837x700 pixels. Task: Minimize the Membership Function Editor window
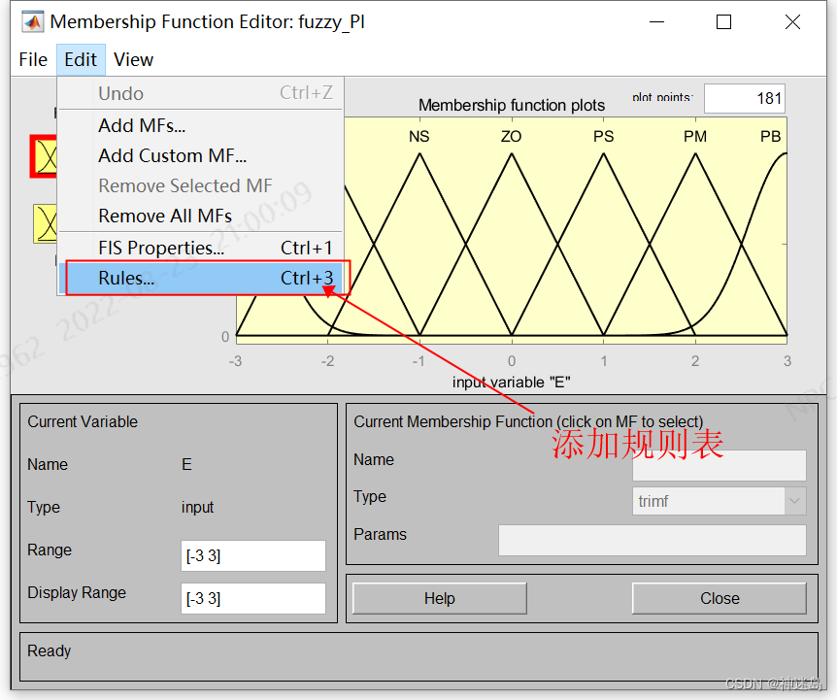[x=656, y=22]
